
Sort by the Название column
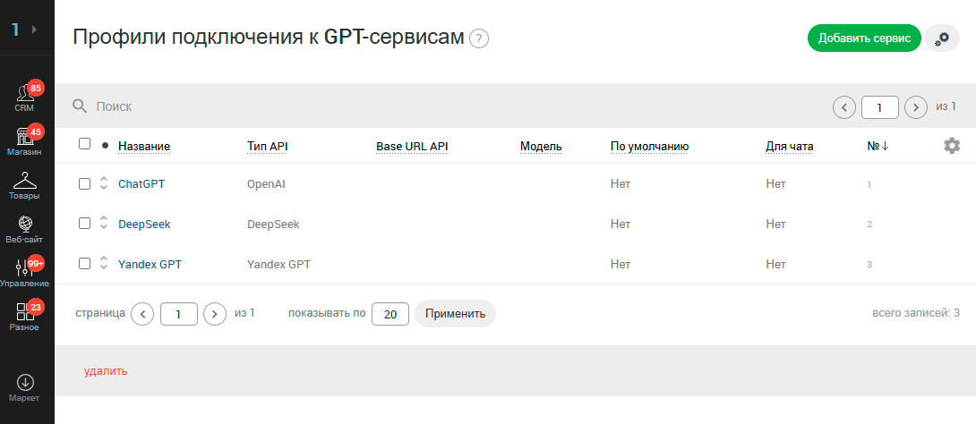144,146
